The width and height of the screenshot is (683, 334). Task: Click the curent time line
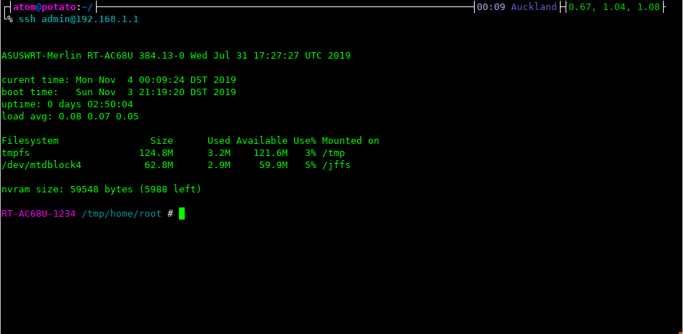pyautogui.click(x=119, y=80)
